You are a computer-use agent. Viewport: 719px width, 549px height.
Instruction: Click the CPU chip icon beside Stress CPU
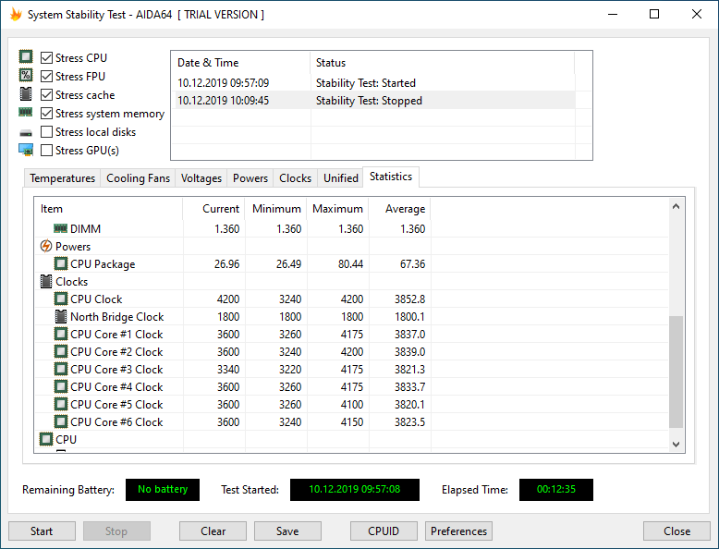(x=26, y=57)
